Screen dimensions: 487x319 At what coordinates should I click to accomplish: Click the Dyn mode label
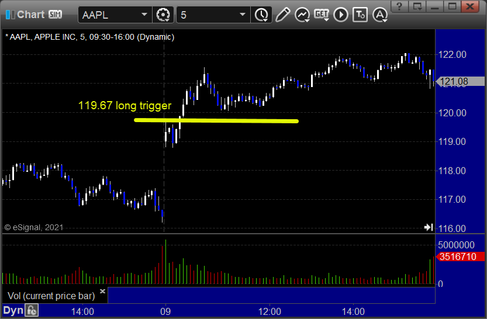point(13,310)
